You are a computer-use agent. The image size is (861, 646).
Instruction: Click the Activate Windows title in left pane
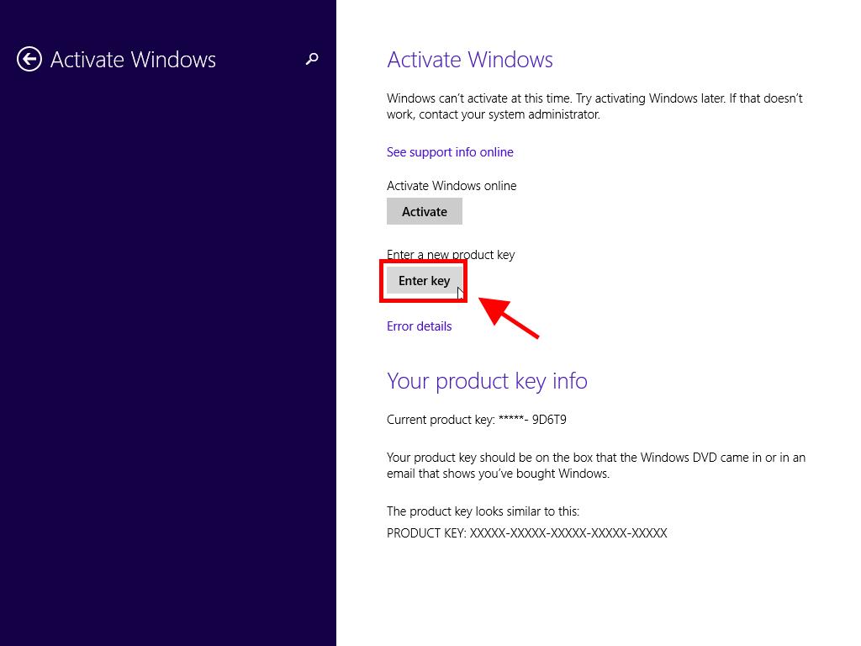coord(132,59)
